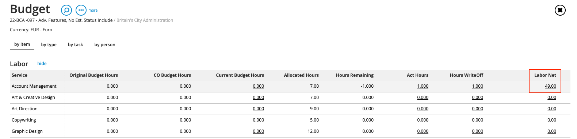Open Art Direction Act Hours link
Viewport: 577px width, 139px height.
(423, 109)
